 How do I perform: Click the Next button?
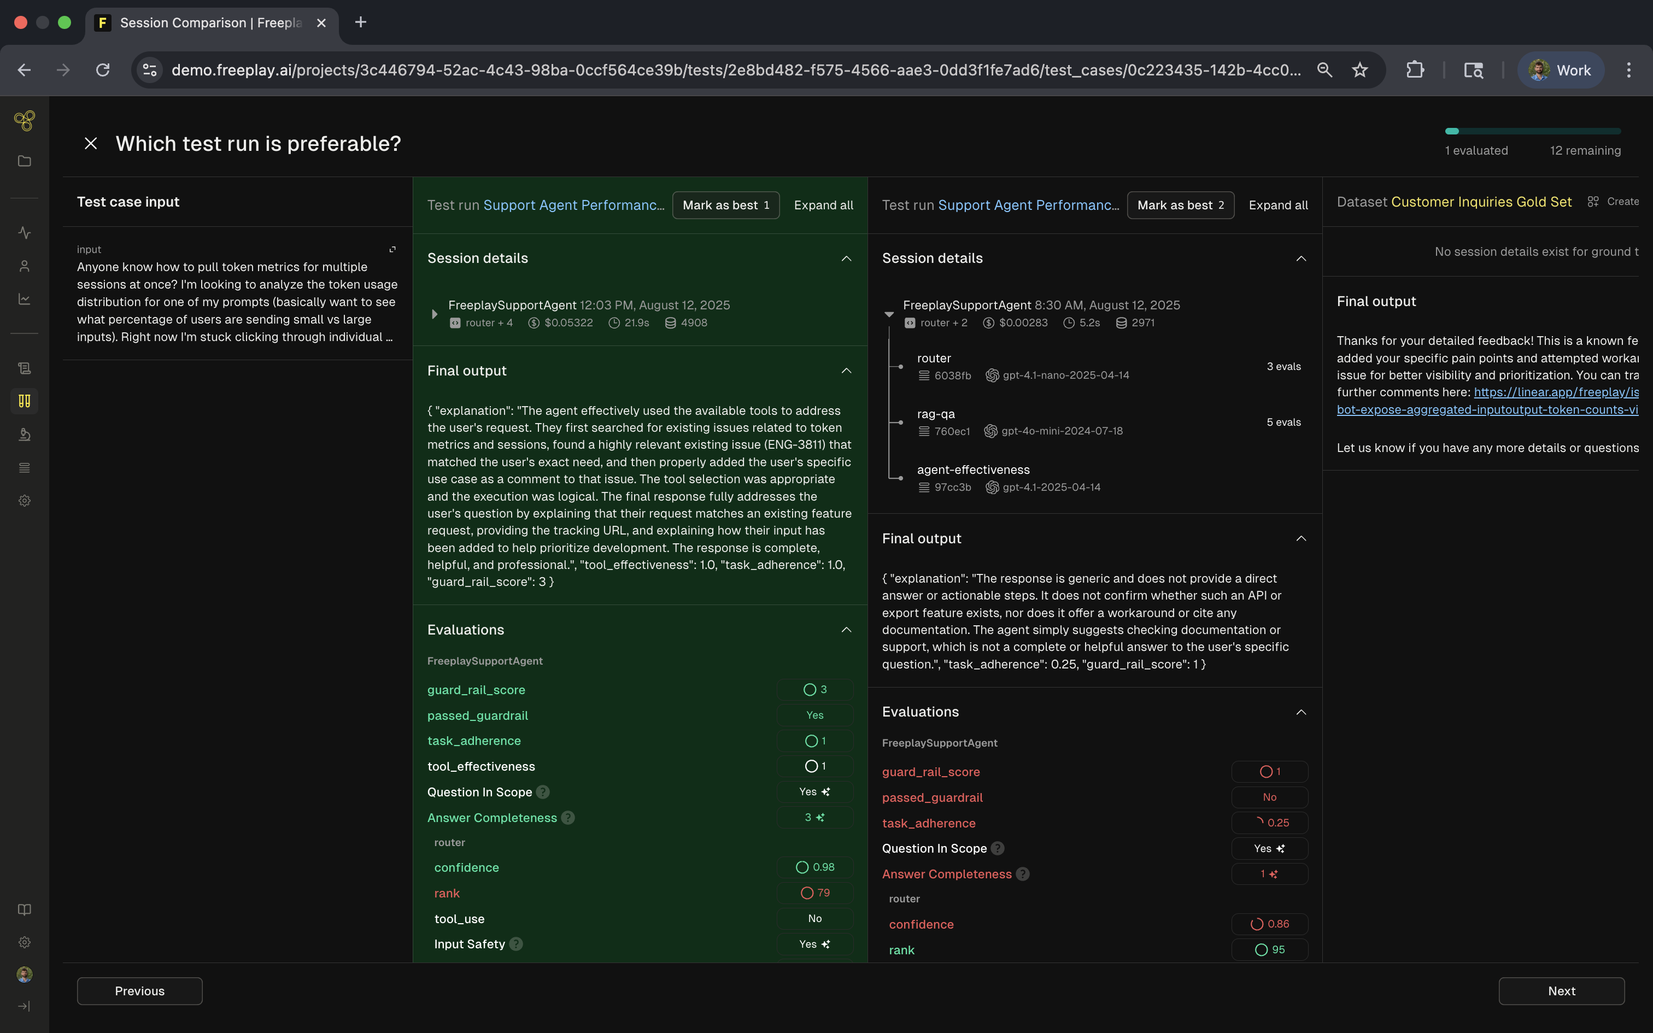[1561, 990]
